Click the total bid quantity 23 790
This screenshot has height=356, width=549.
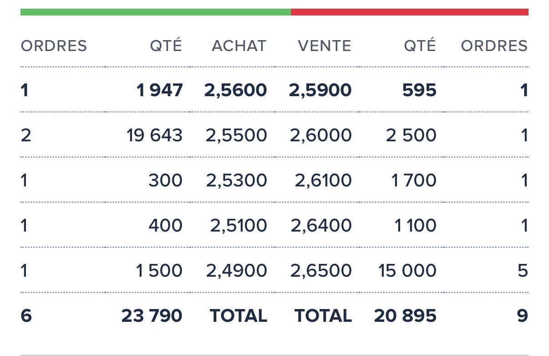tap(152, 316)
